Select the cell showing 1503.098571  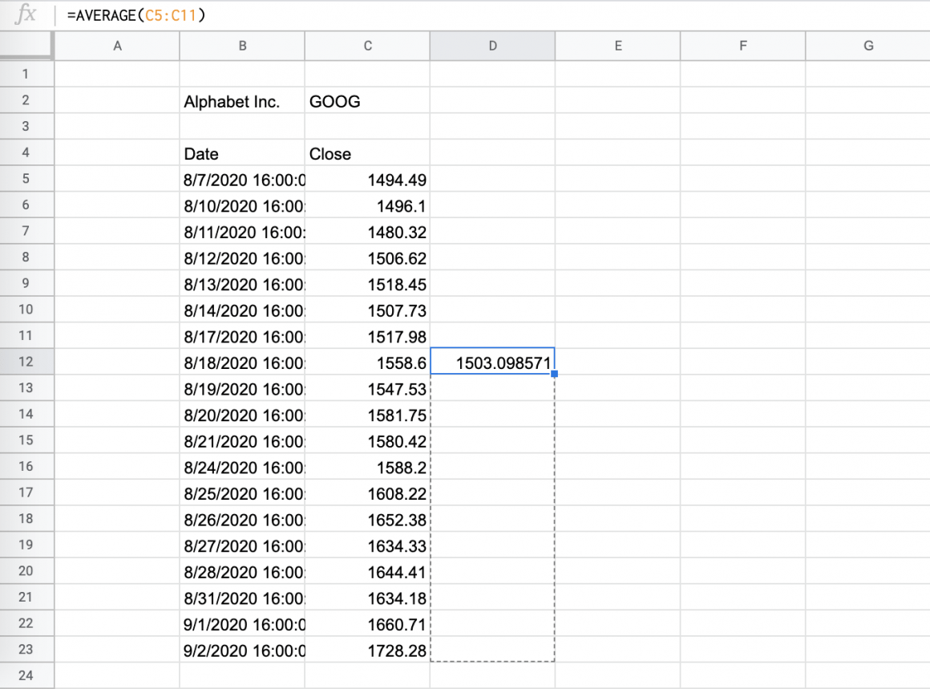pyautogui.click(x=492, y=362)
